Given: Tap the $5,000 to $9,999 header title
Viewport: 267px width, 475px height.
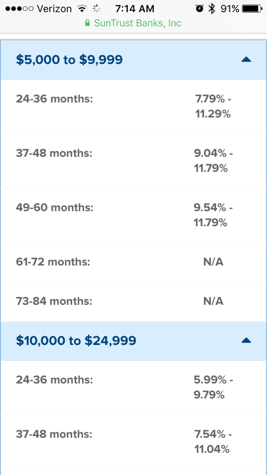Looking at the screenshot, I should tap(69, 60).
